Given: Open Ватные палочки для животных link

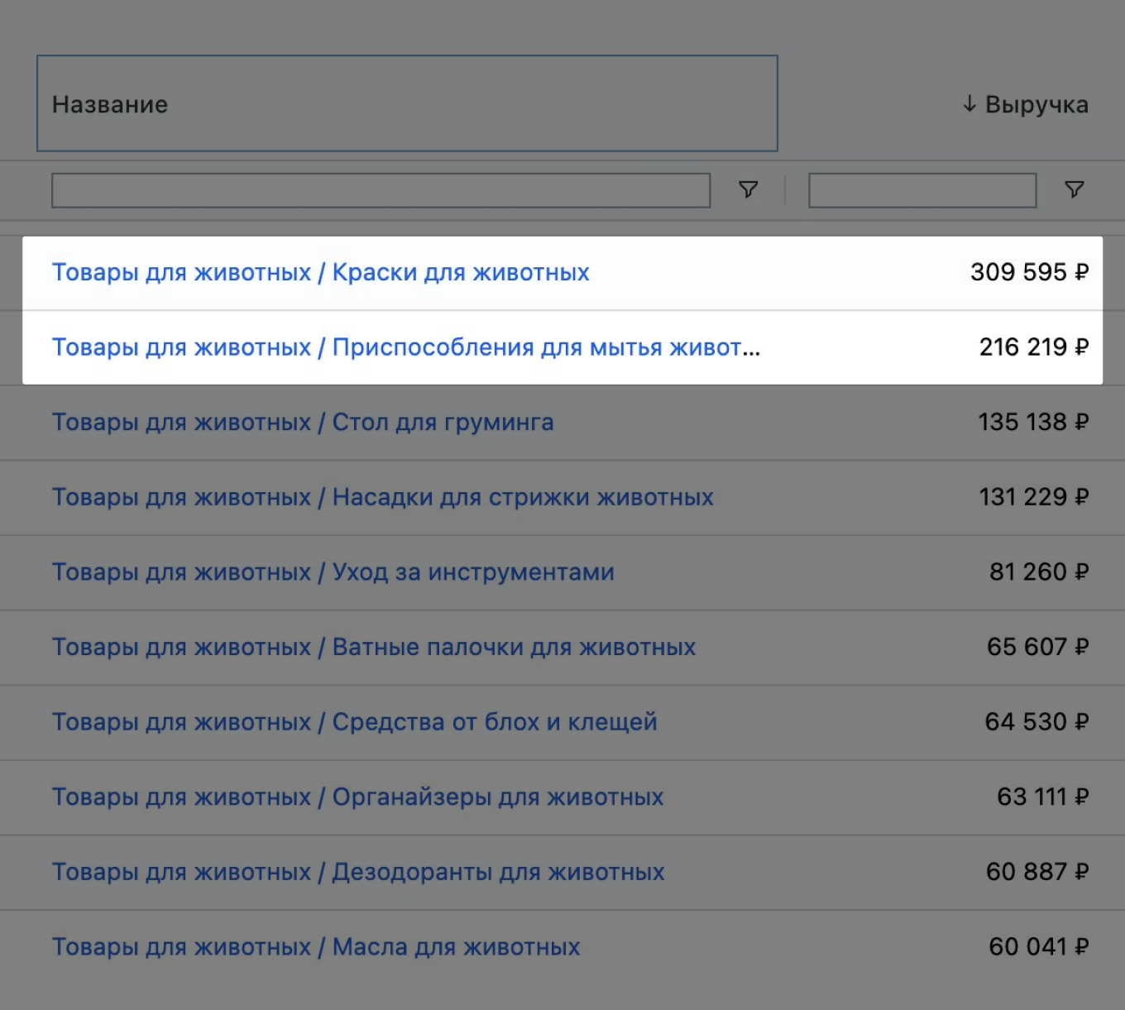Looking at the screenshot, I should pyautogui.click(x=374, y=647).
